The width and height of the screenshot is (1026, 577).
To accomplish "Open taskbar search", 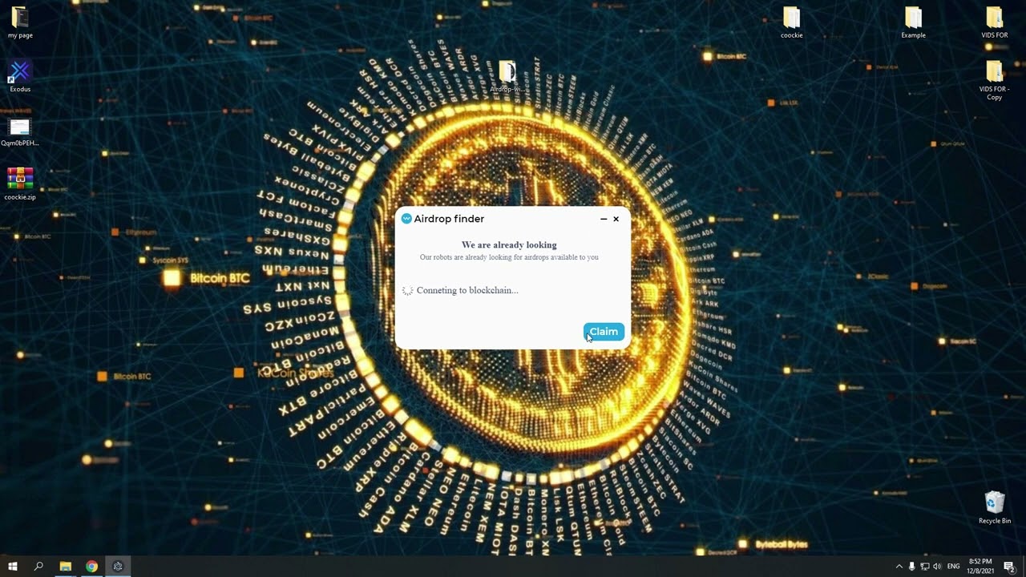I will [38, 567].
